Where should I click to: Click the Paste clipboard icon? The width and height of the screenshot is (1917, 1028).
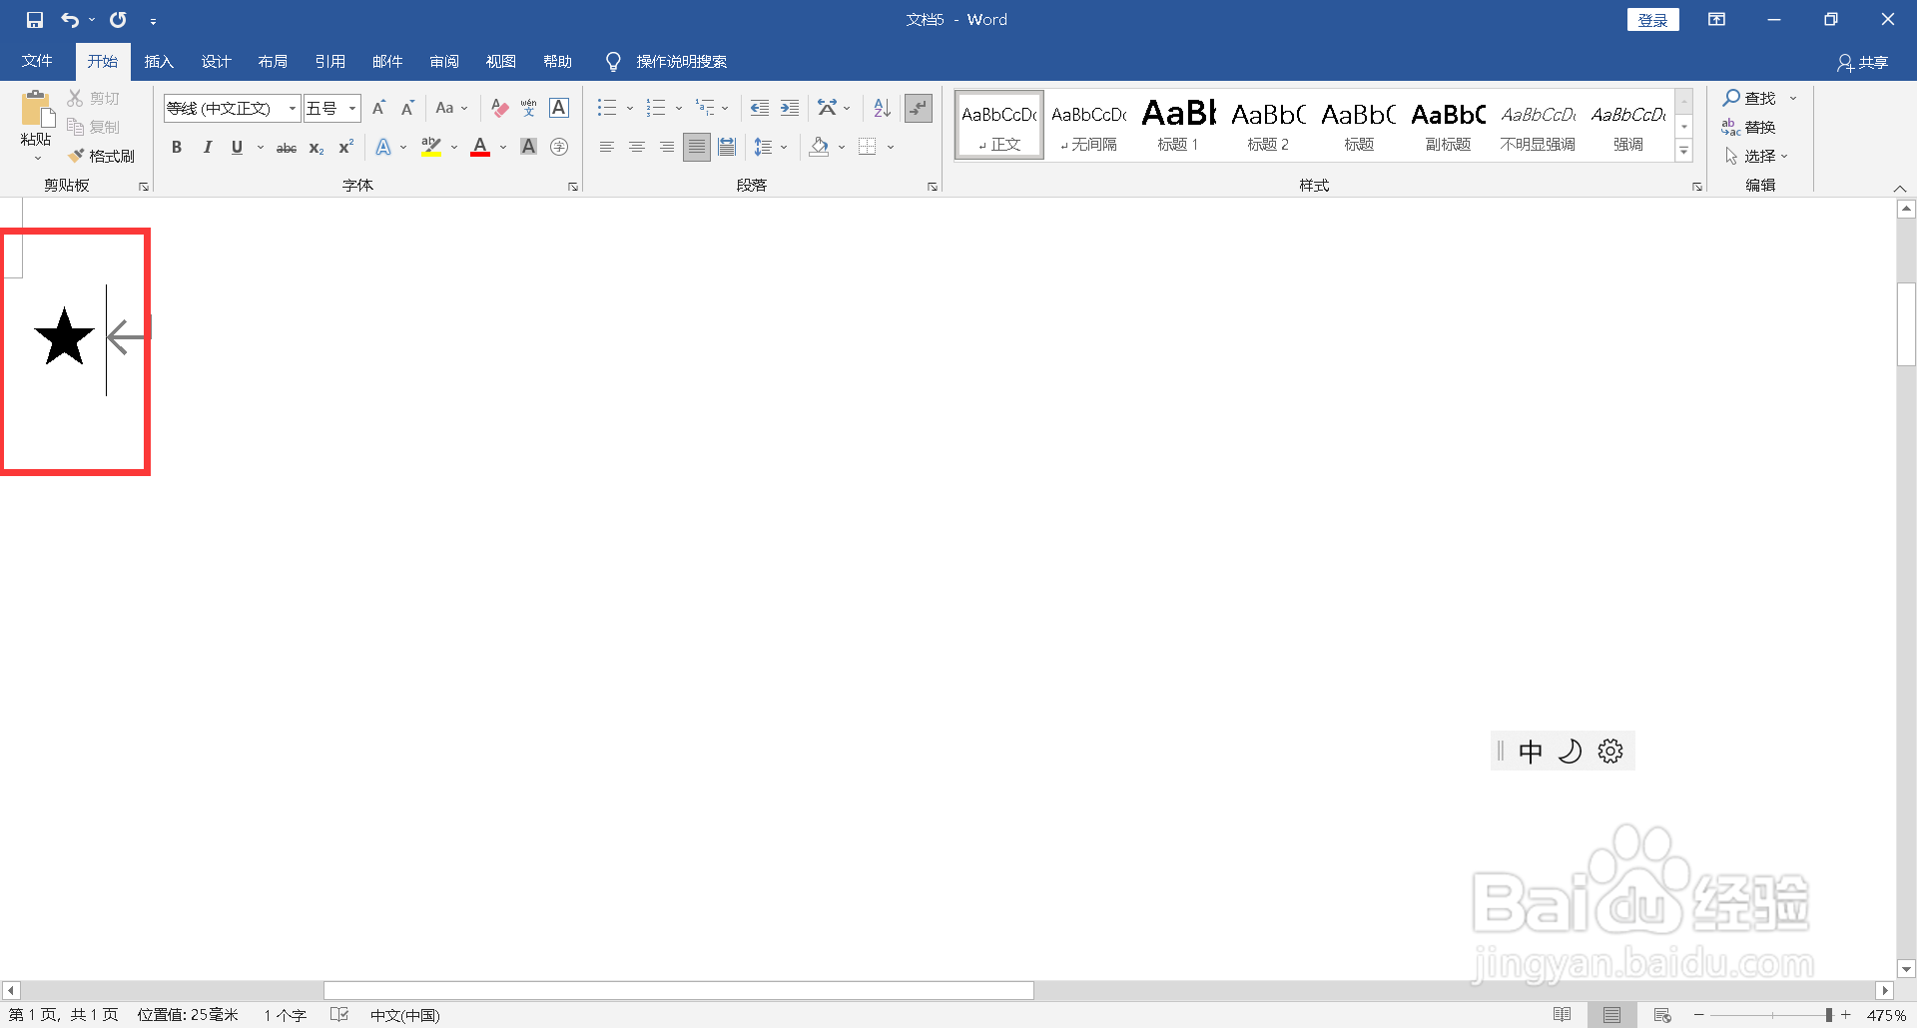click(x=37, y=110)
